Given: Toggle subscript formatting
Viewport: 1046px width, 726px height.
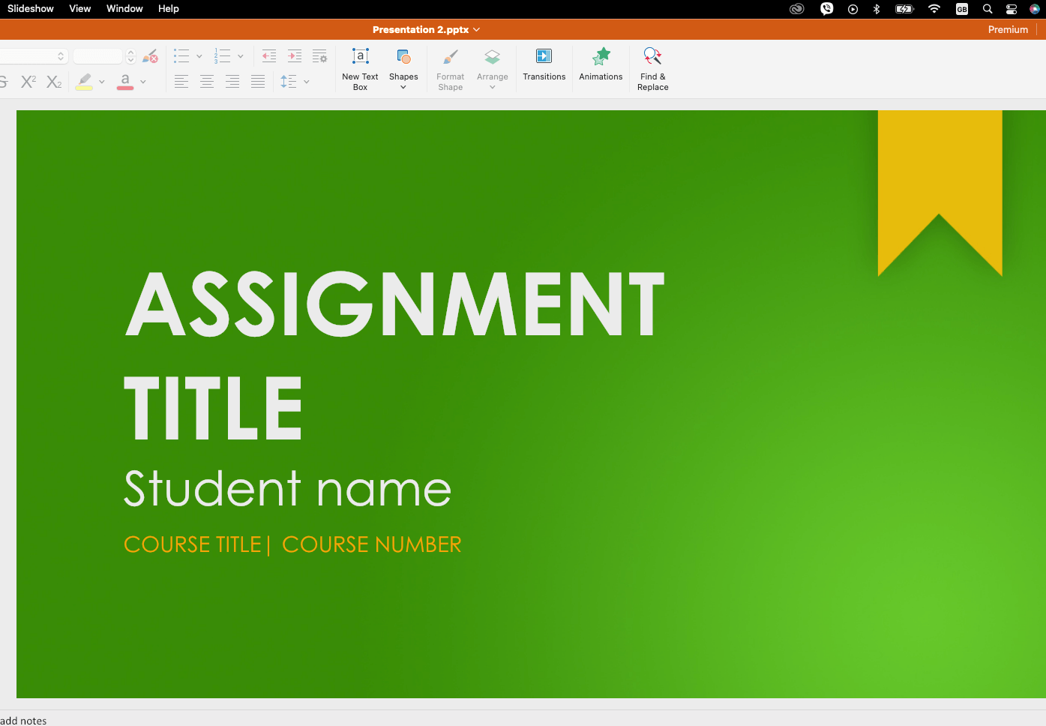Looking at the screenshot, I should (x=54, y=82).
